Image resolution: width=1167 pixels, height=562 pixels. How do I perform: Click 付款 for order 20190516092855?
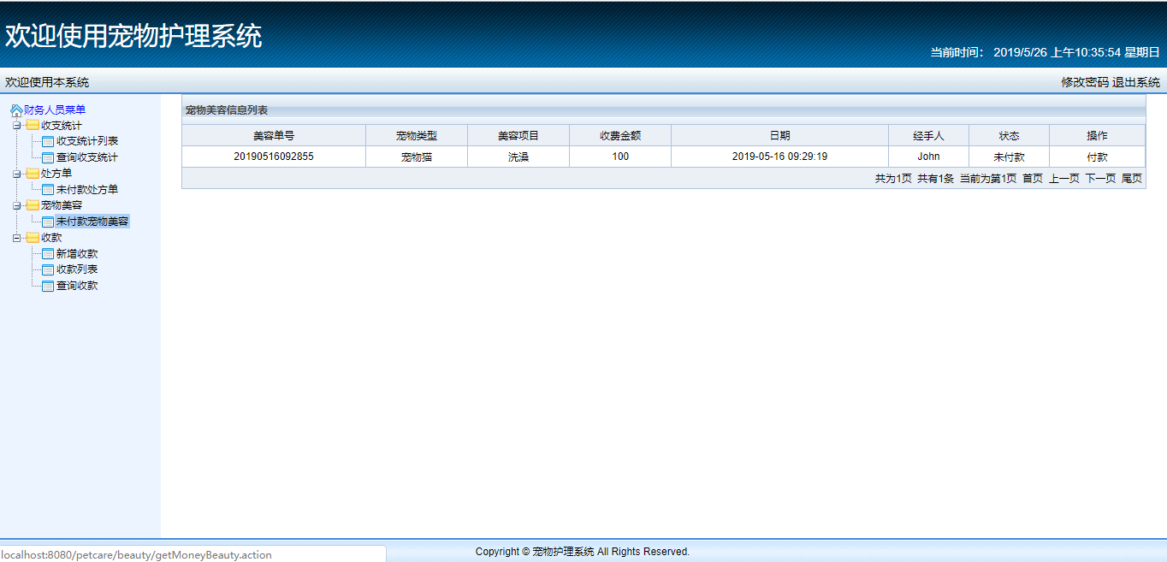pos(1097,157)
